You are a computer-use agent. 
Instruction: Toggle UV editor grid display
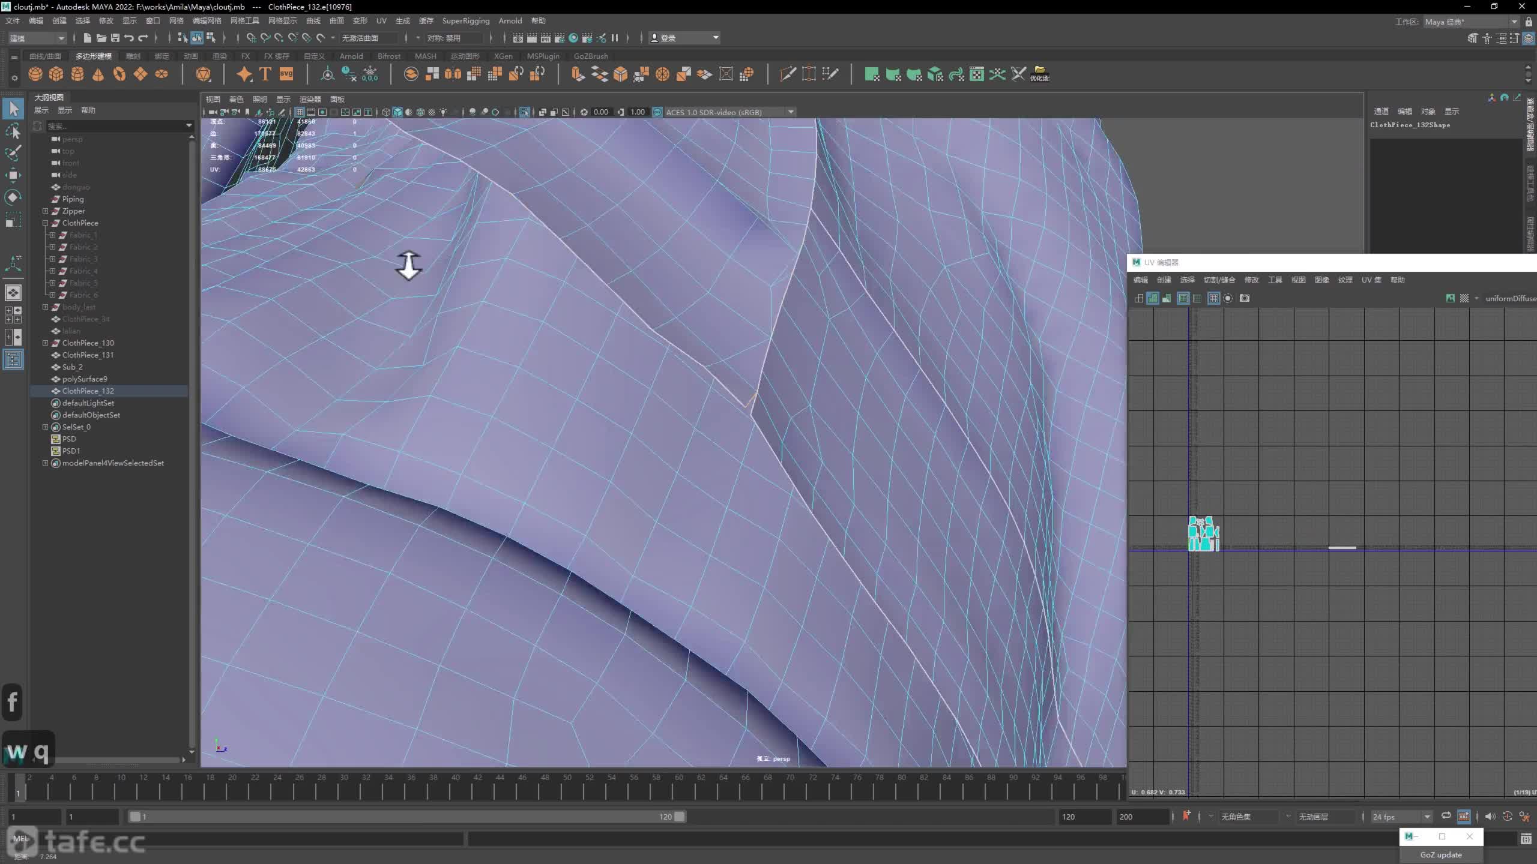pos(1213,298)
